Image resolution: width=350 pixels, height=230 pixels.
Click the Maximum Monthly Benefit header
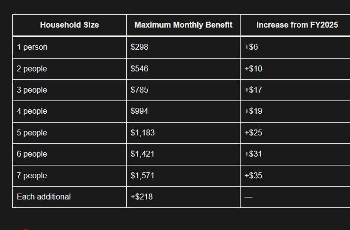tap(183, 25)
